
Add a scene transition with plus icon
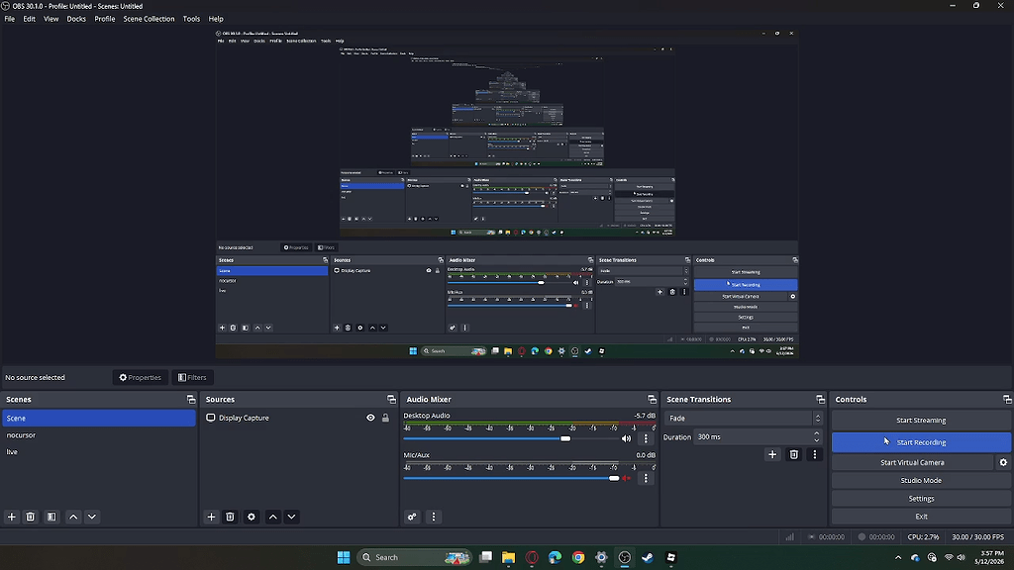click(x=772, y=455)
